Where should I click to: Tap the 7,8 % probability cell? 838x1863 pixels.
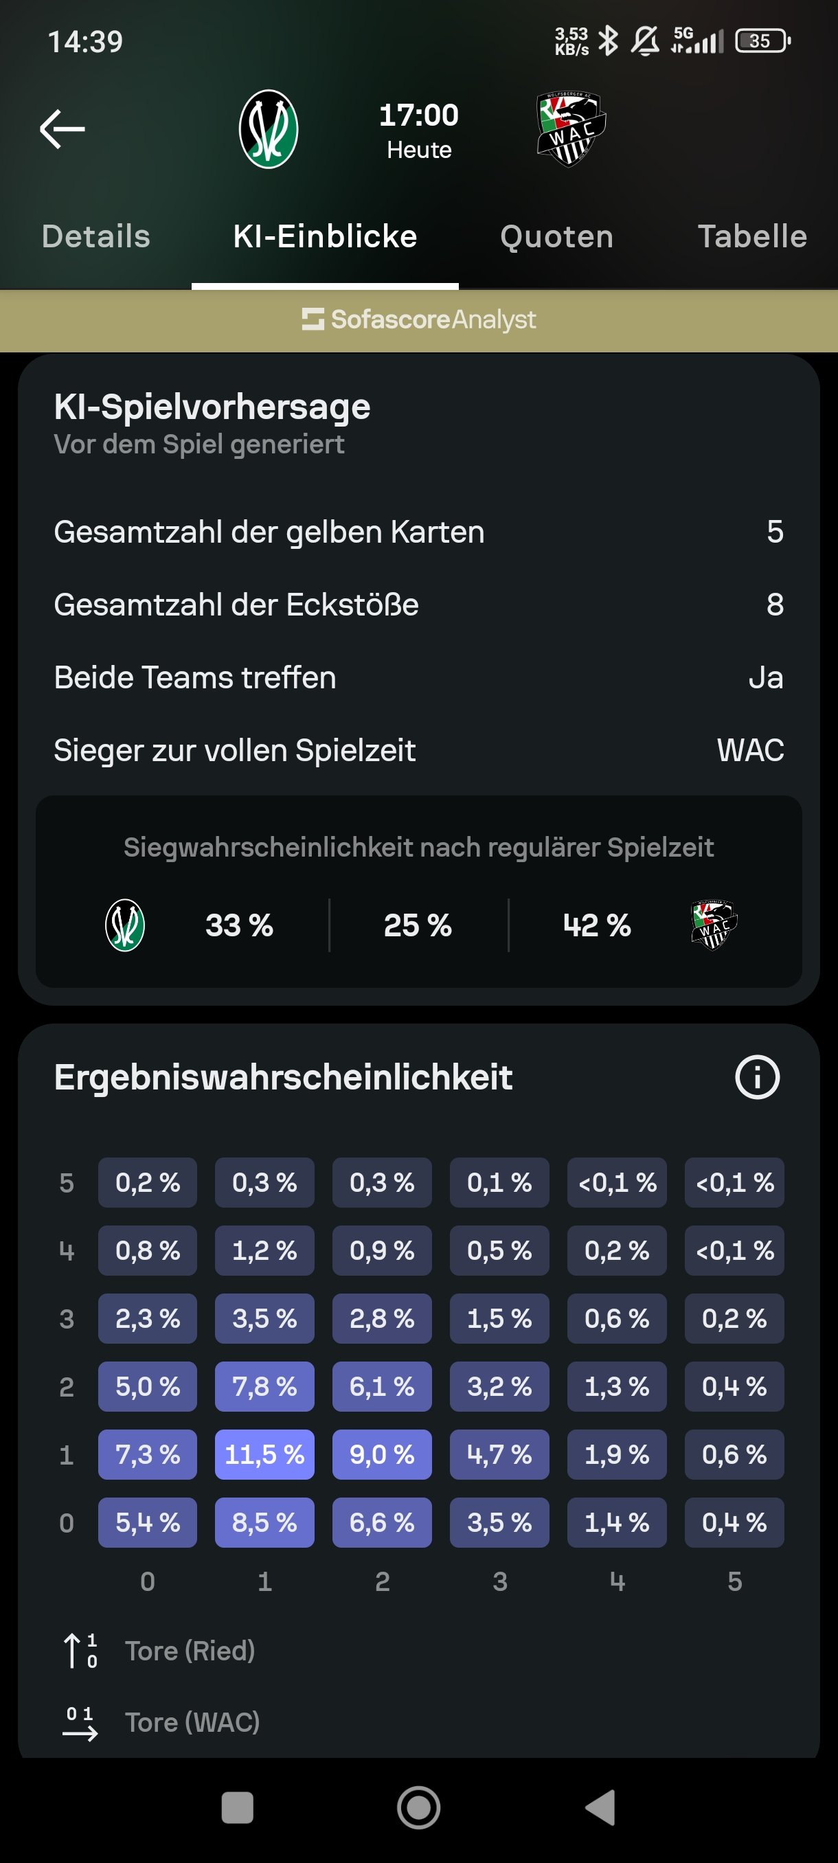[264, 1386]
